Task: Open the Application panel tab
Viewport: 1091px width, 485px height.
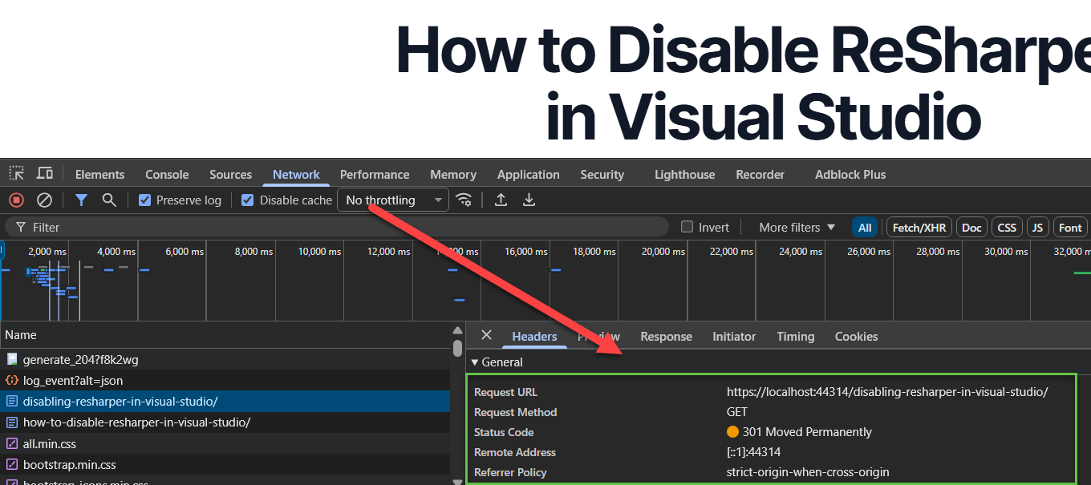Action: (529, 174)
